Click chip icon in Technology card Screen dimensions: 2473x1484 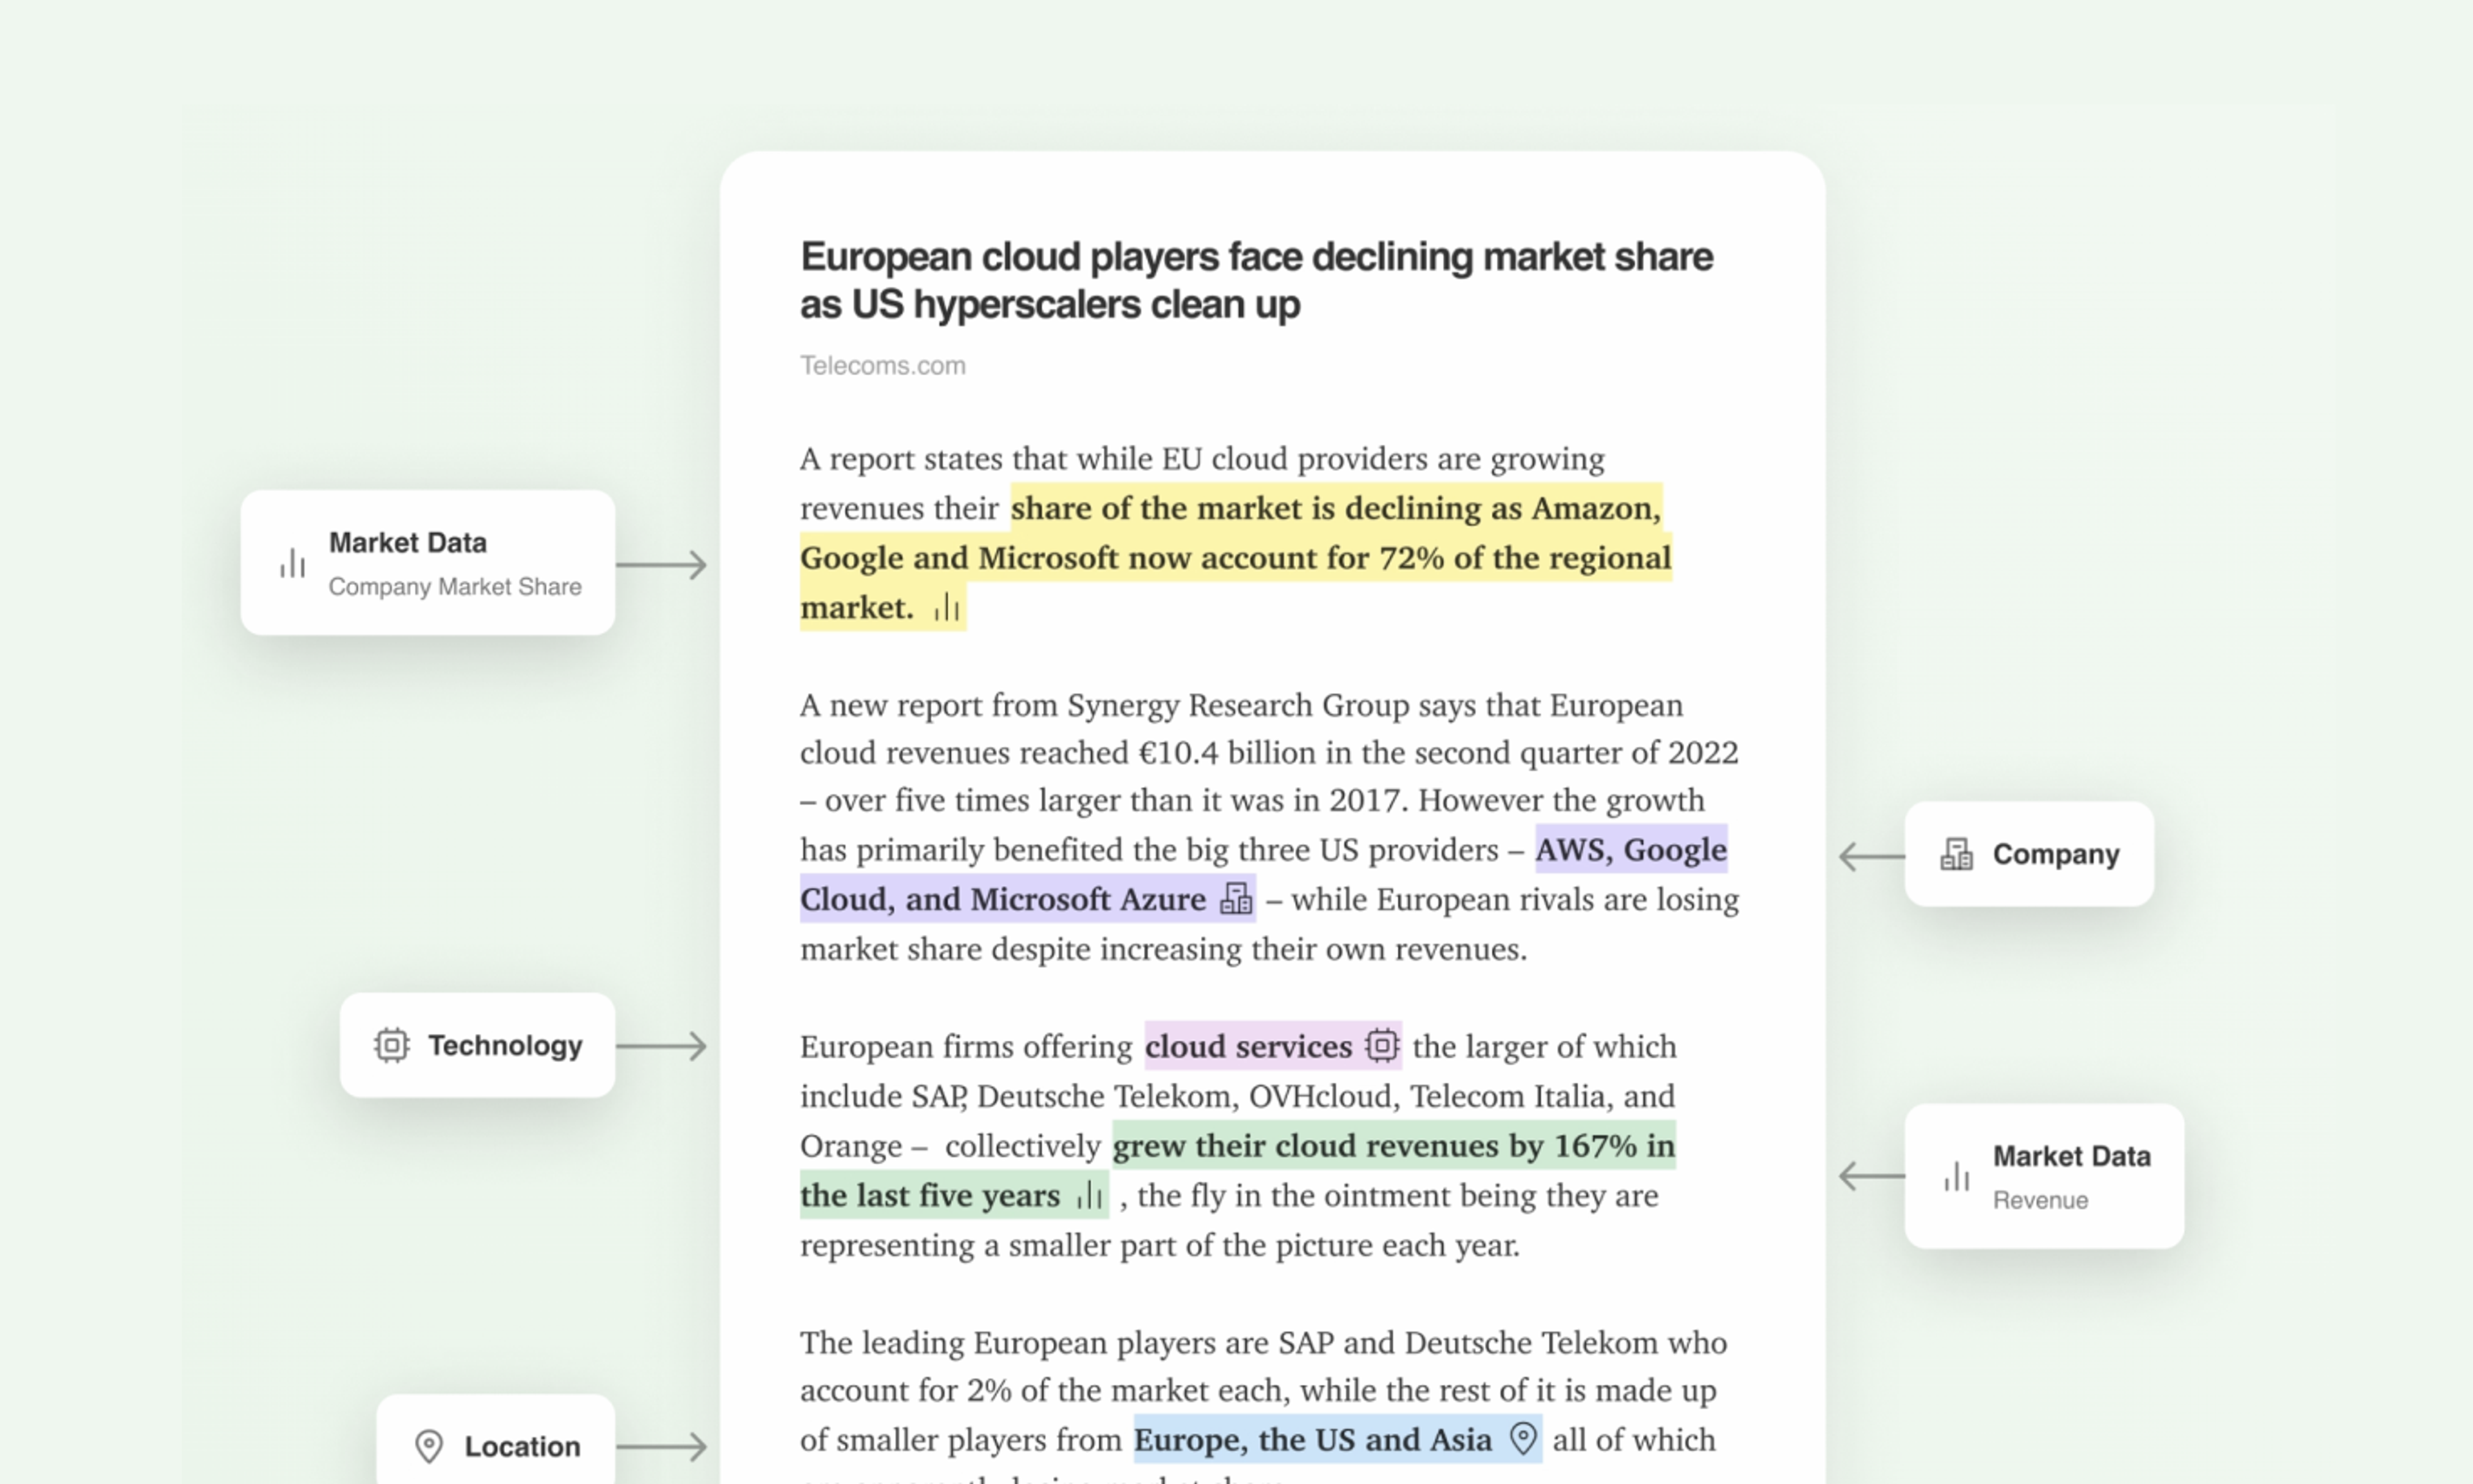coord(391,1045)
